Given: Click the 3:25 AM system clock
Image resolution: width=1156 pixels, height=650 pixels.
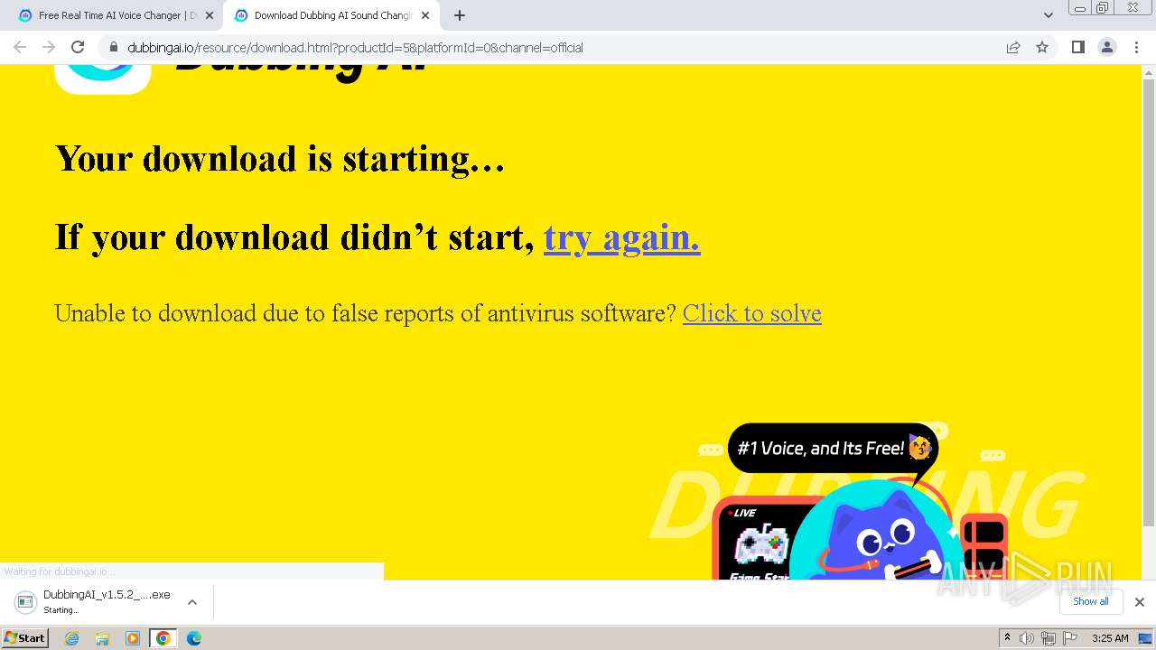Looking at the screenshot, I should tap(1110, 638).
